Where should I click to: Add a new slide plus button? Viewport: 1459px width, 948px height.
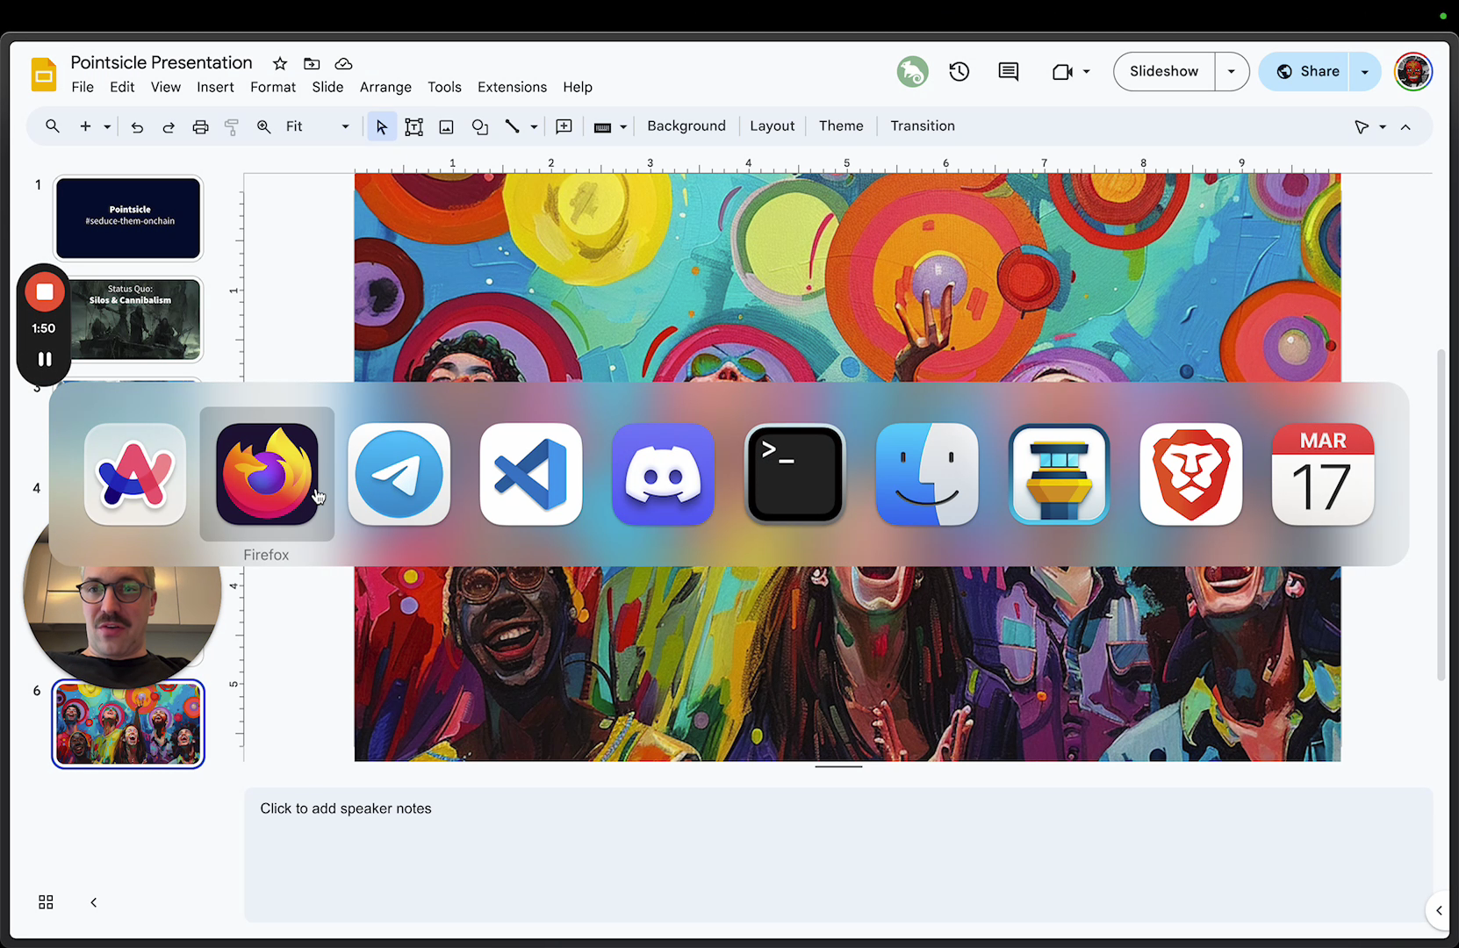click(x=85, y=126)
